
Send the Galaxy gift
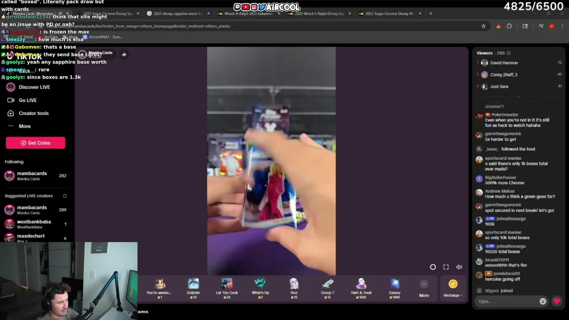click(395, 288)
